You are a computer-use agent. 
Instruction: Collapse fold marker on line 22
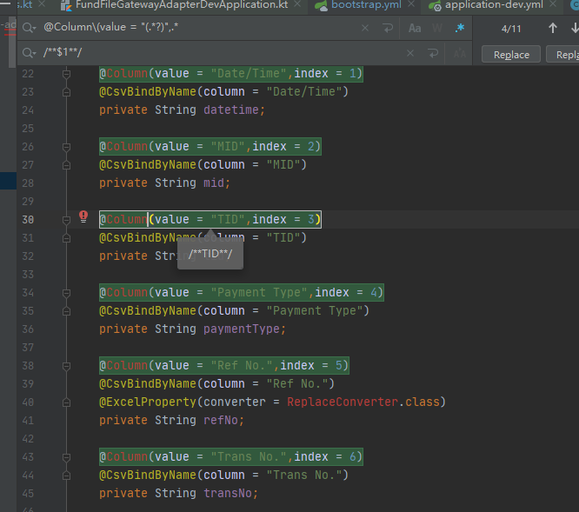[66, 74]
